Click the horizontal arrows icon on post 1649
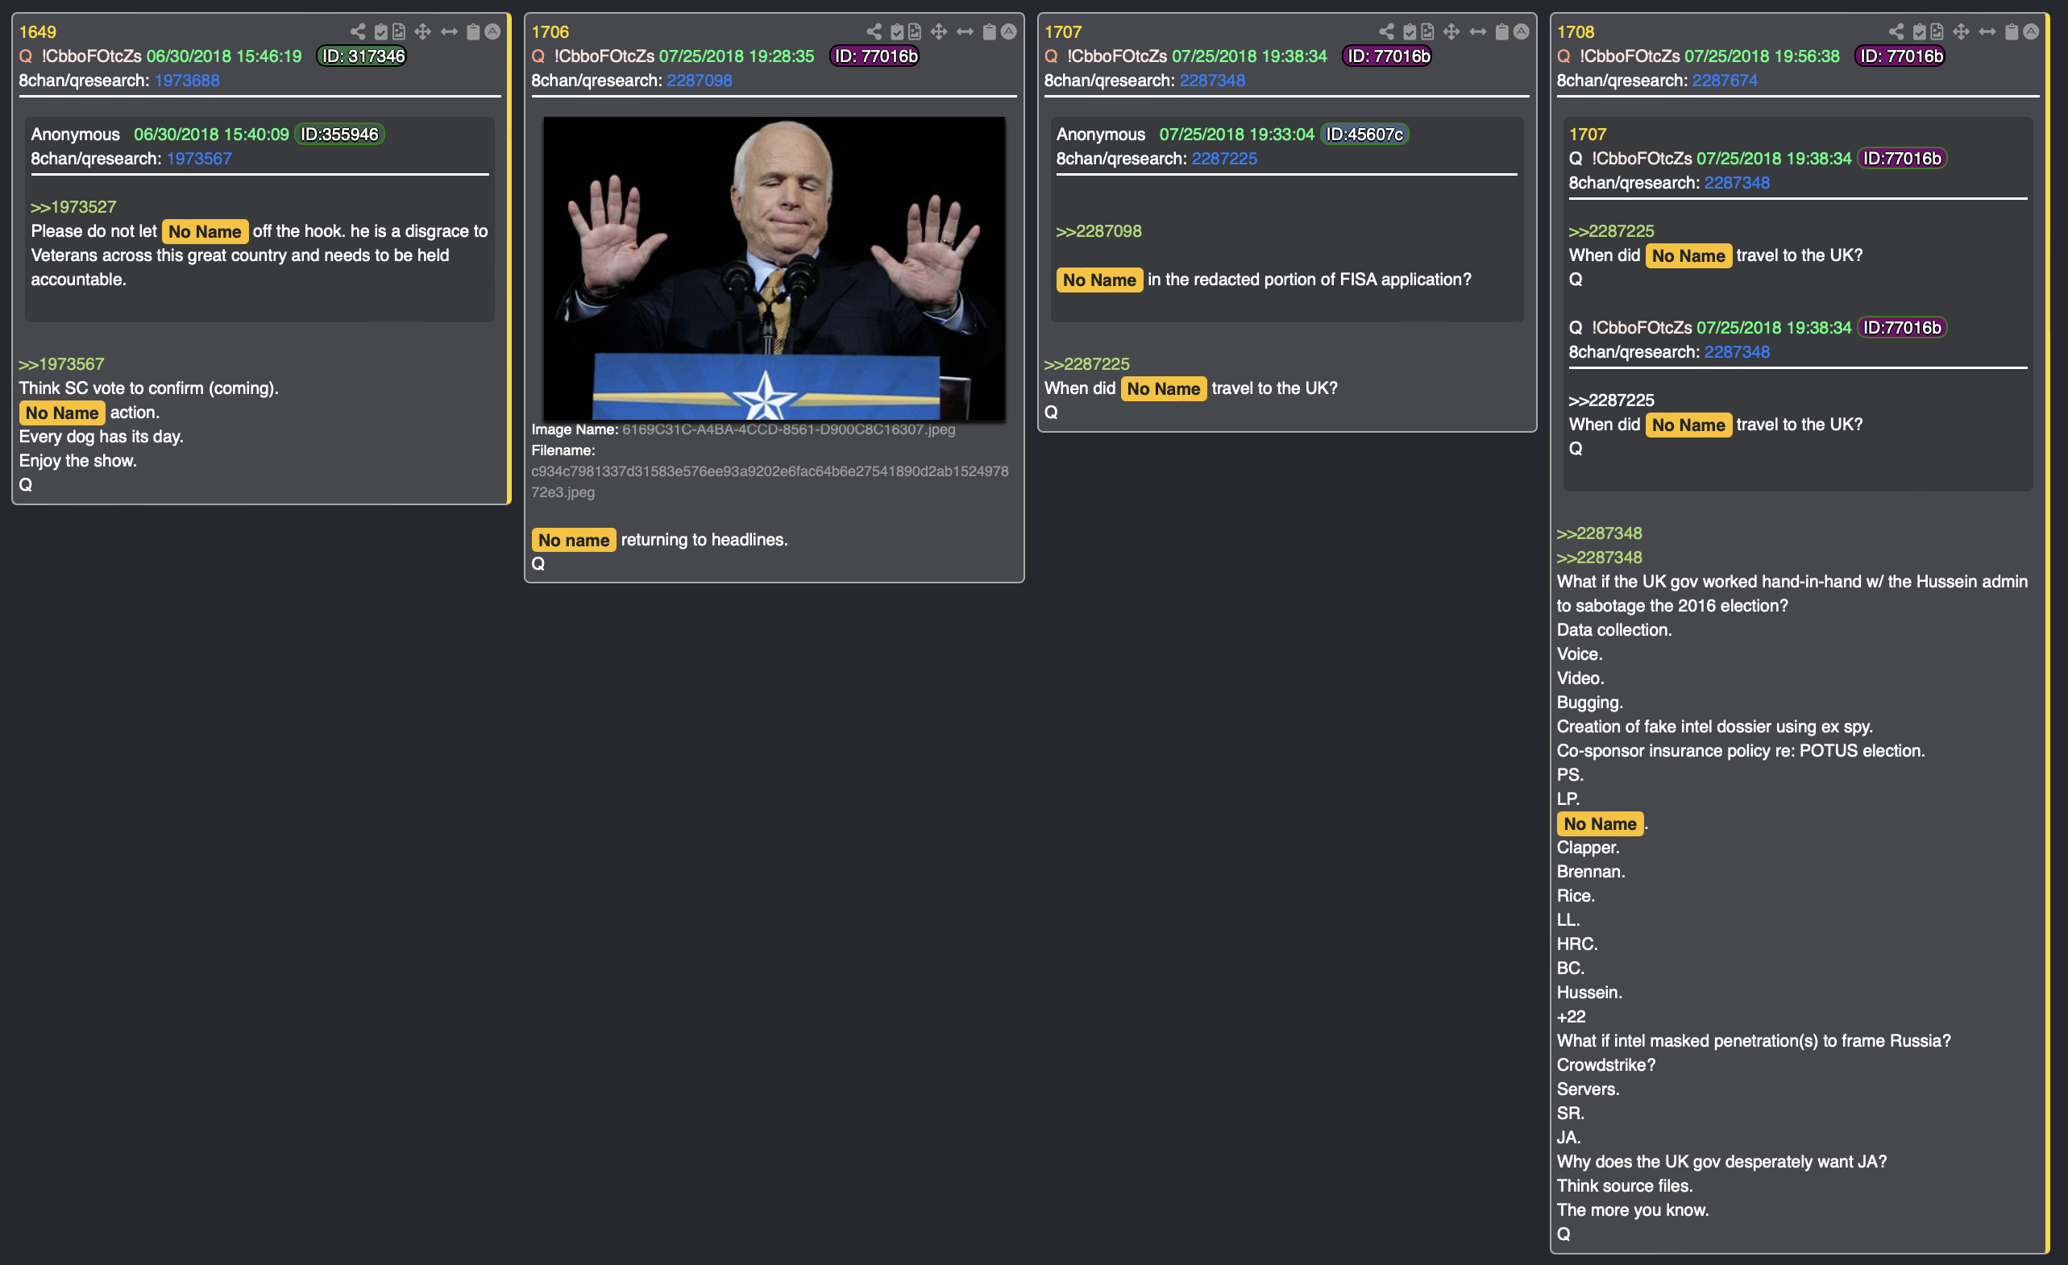Image resolution: width=2068 pixels, height=1265 pixels. click(x=449, y=32)
